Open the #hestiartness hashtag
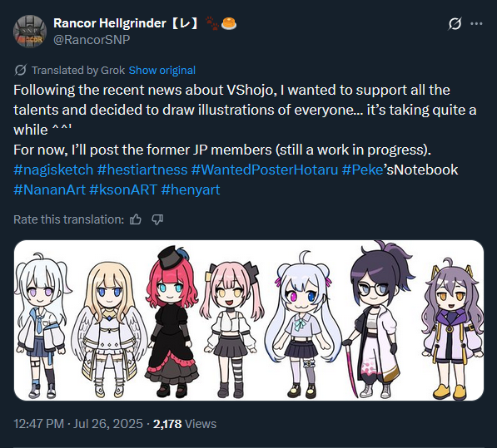 tap(142, 170)
